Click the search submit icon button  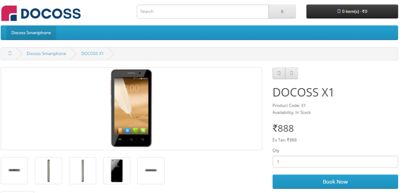point(282,11)
